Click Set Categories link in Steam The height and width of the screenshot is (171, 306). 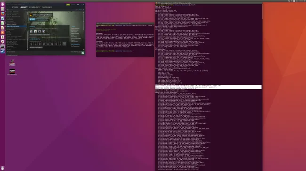click(75, 46)
